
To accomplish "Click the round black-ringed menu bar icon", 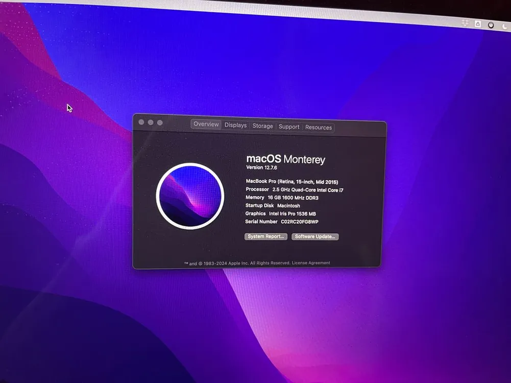I will click(x=491, y=25).
